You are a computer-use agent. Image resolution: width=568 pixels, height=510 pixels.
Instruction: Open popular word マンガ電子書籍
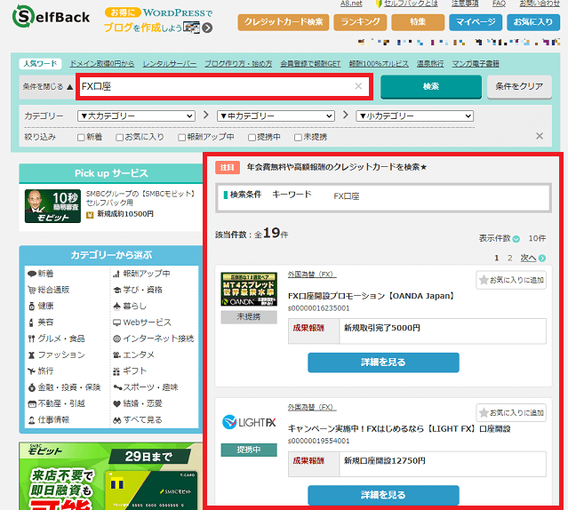476,64
